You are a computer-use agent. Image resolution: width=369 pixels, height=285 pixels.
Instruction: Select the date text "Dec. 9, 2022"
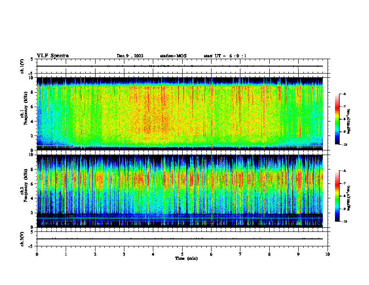(x=130, y=56)
